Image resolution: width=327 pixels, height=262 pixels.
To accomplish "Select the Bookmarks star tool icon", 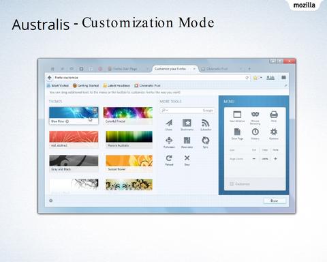I will tap(187, 123).
